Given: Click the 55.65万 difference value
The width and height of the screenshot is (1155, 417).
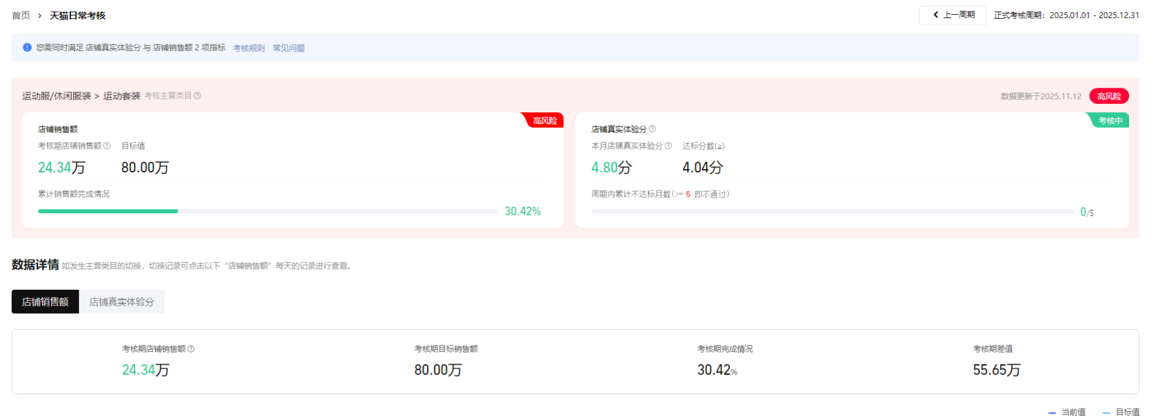Looking at the screenshot, I should coord(997,370).
